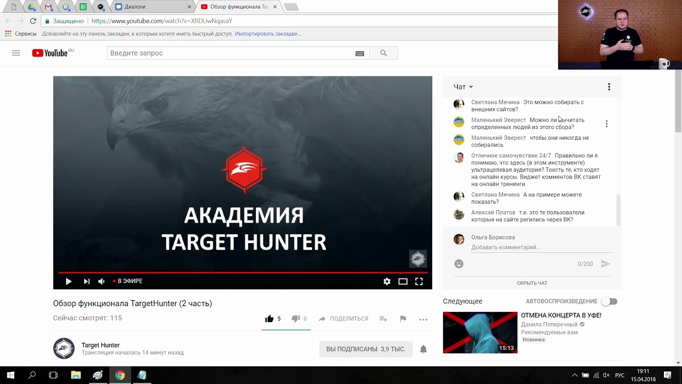Screen dimensions: 682x384
Task: Open the video player settings gear
Action: [x=387, y=281]
